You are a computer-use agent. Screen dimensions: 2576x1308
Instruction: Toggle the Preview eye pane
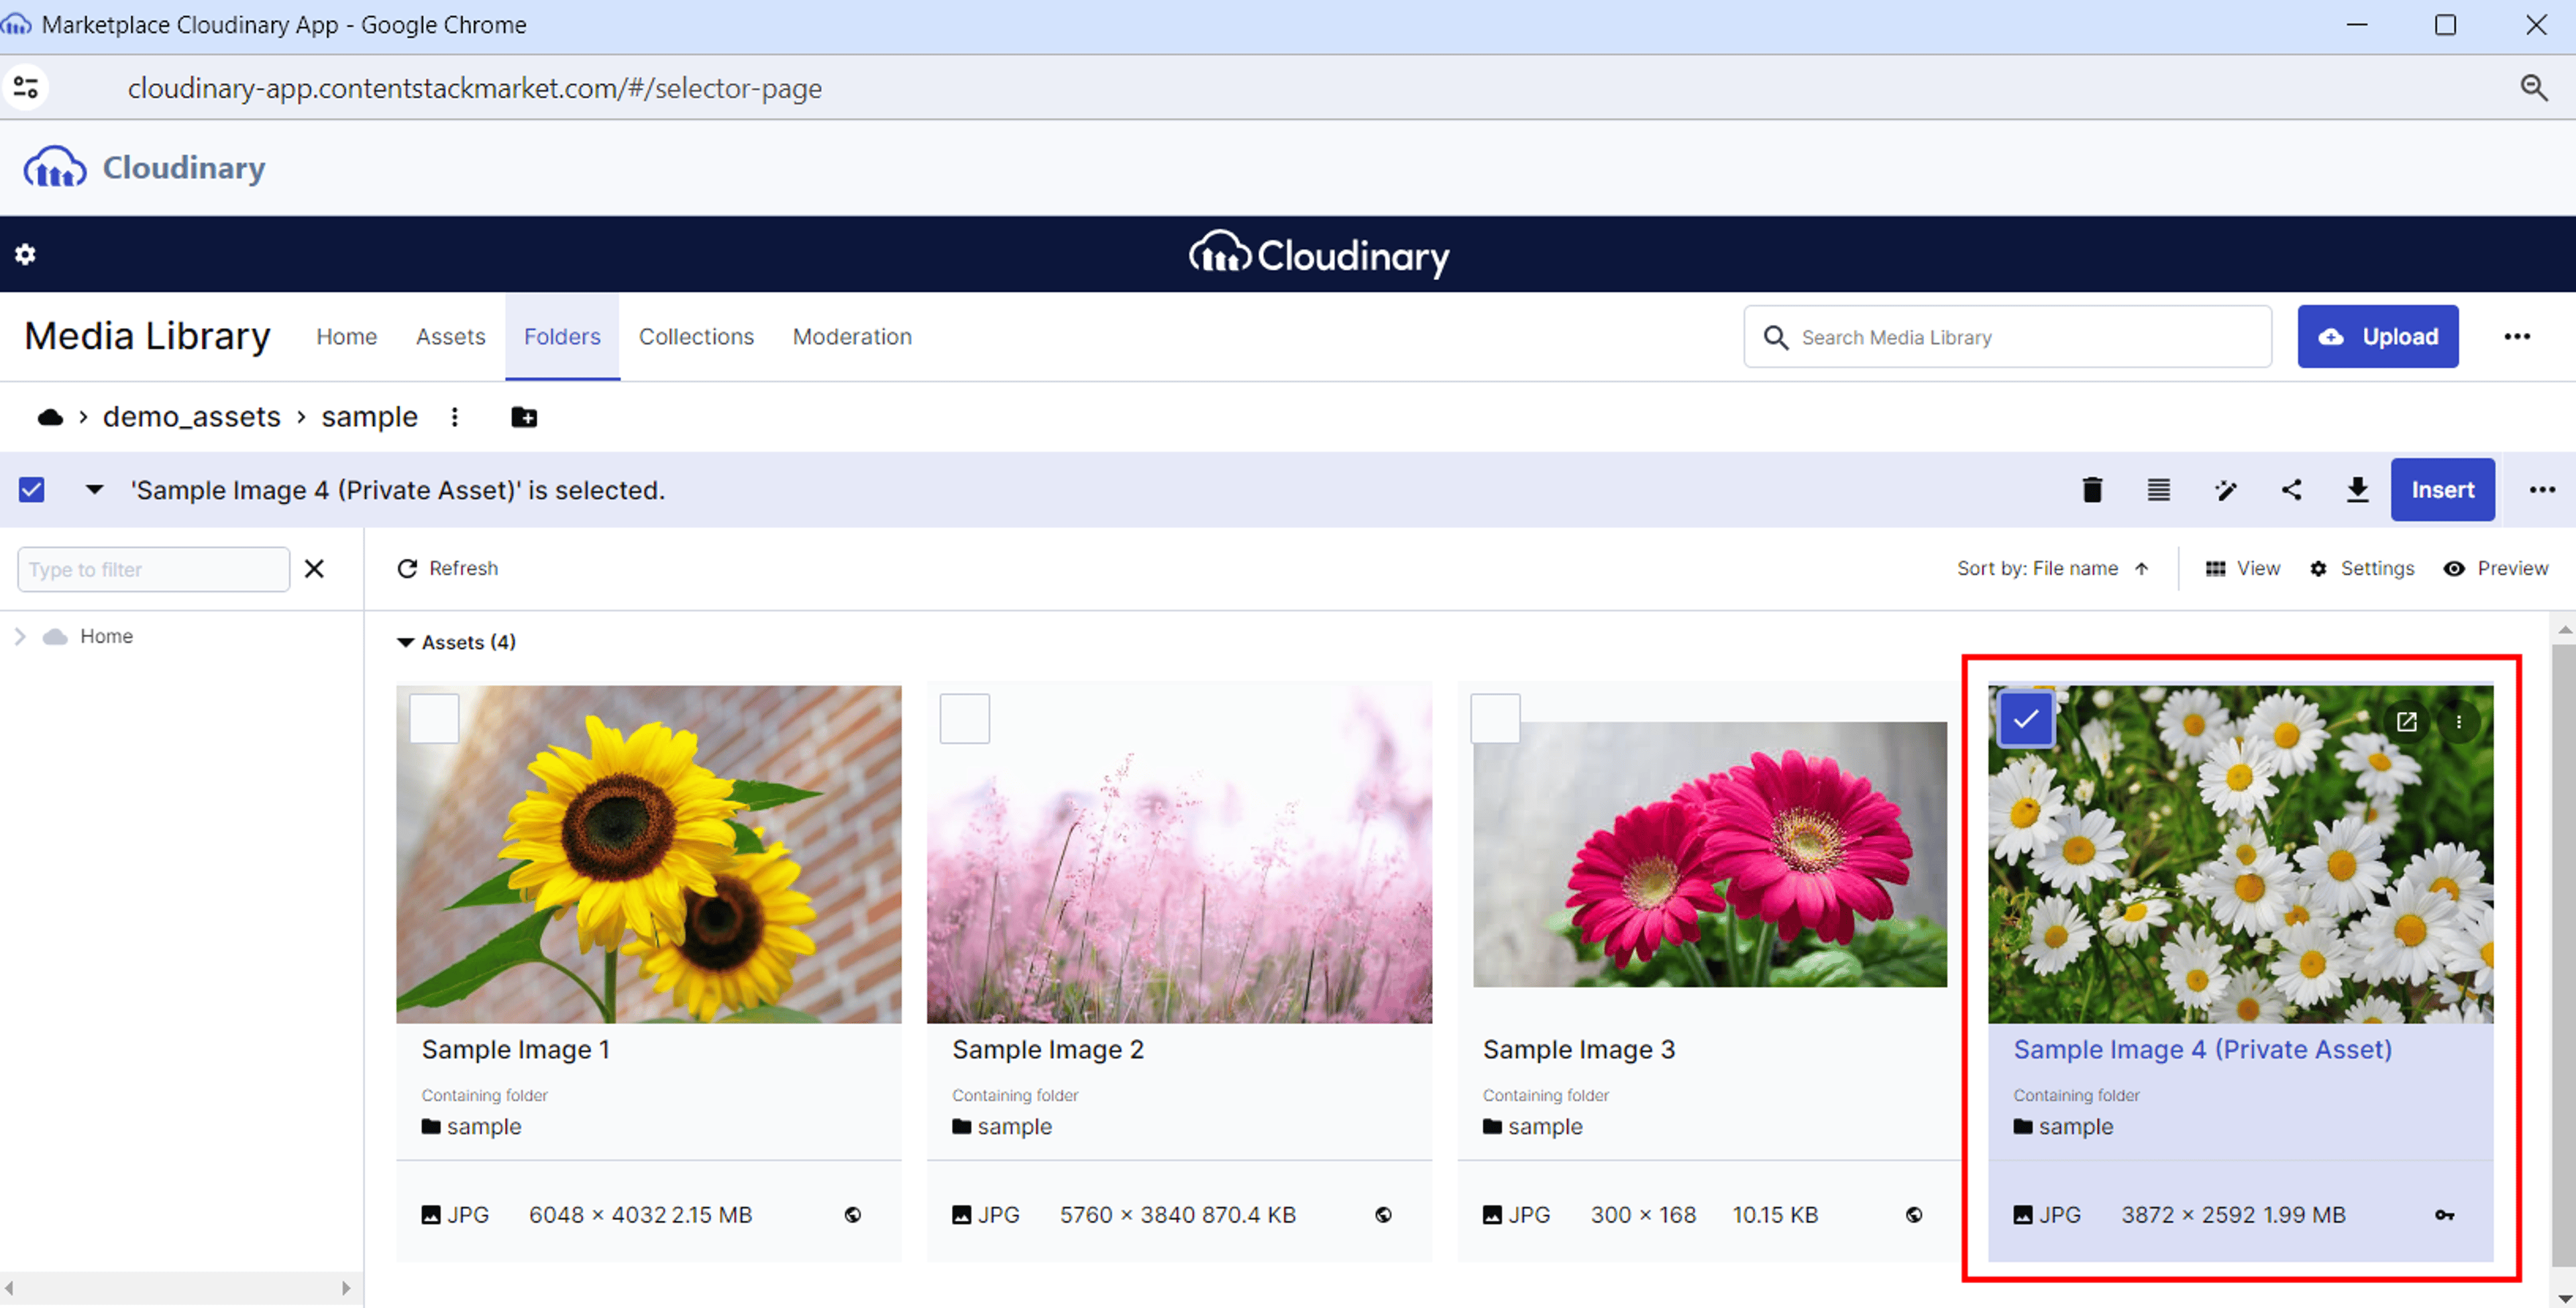coord(2496,568)
